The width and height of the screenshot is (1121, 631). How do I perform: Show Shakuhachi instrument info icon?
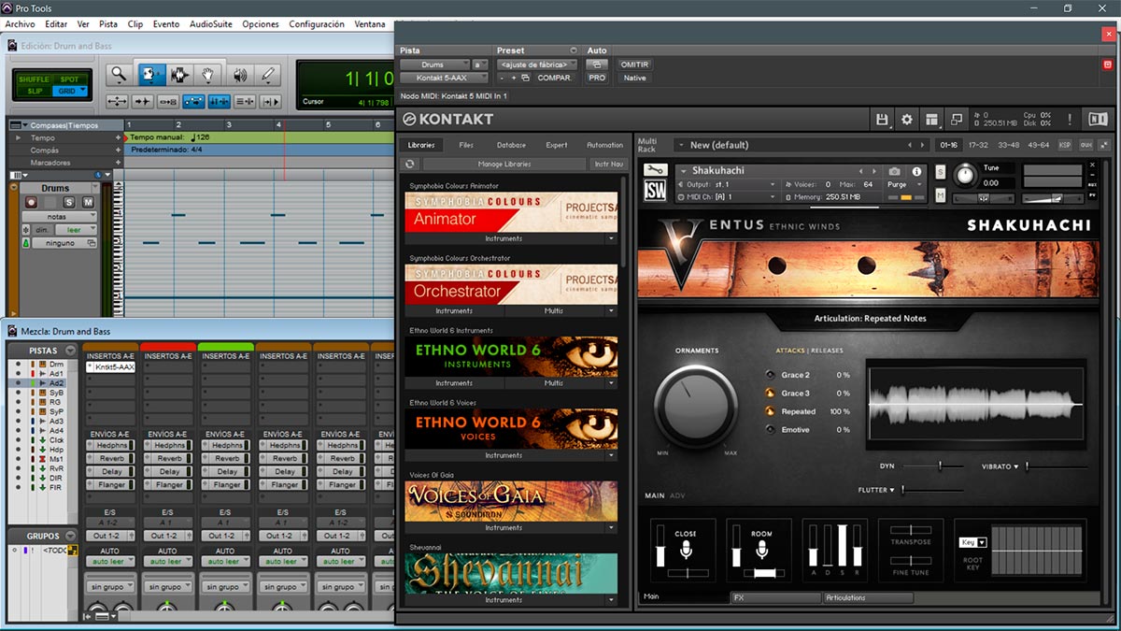[x=917, y=172]
